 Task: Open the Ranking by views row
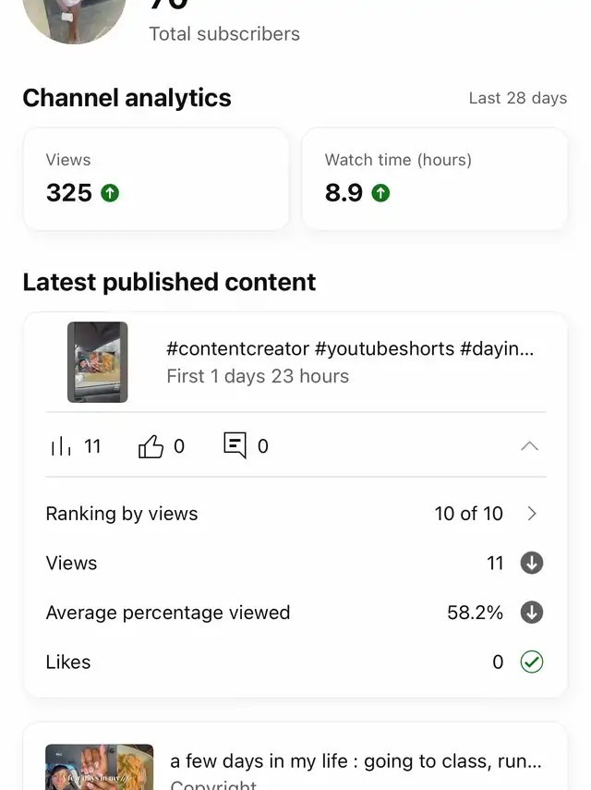[x=295, y=514]
